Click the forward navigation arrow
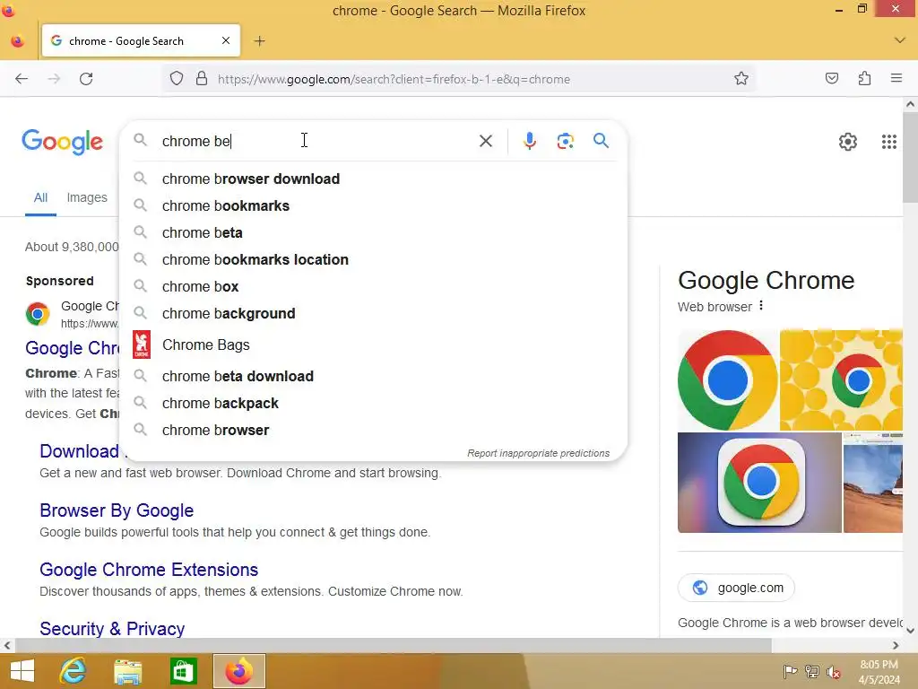 [54, 79]
